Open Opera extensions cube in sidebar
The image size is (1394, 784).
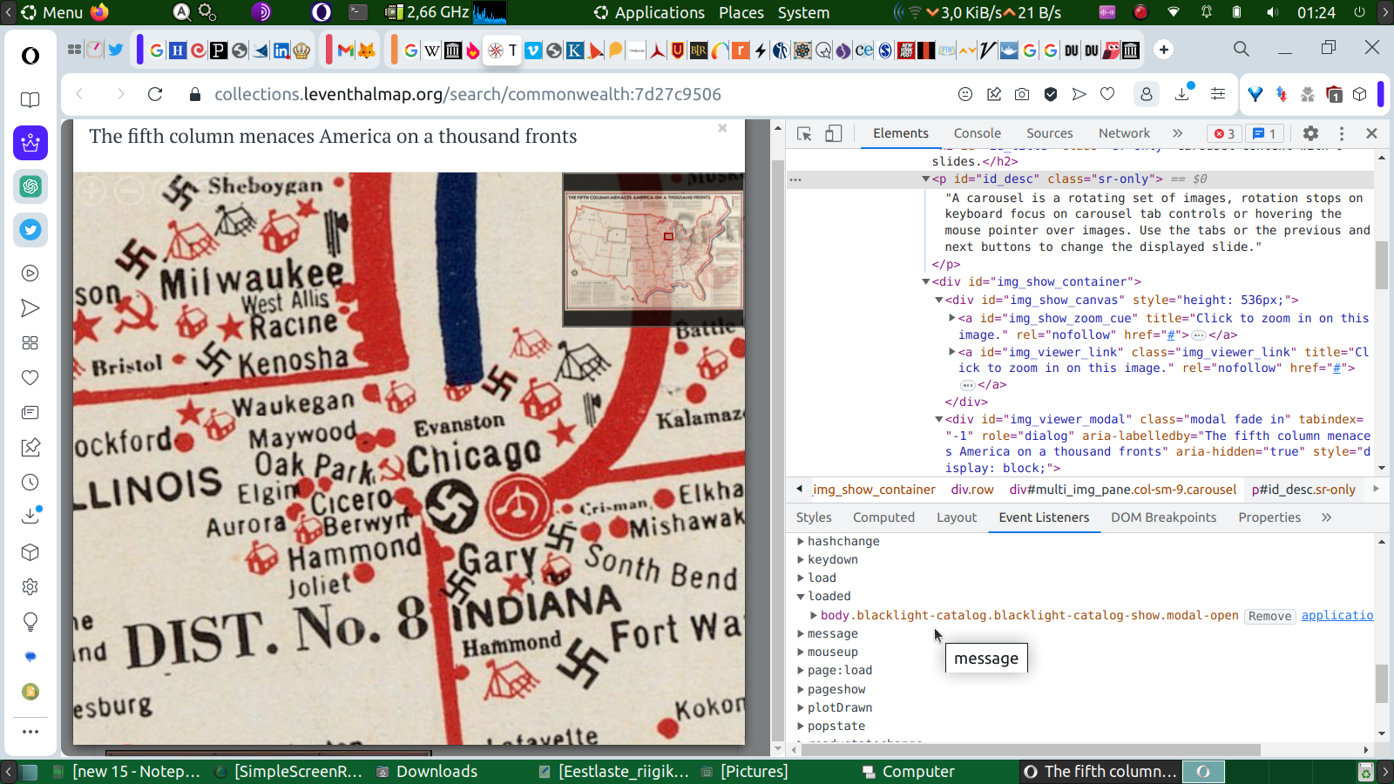click(30, 552)
